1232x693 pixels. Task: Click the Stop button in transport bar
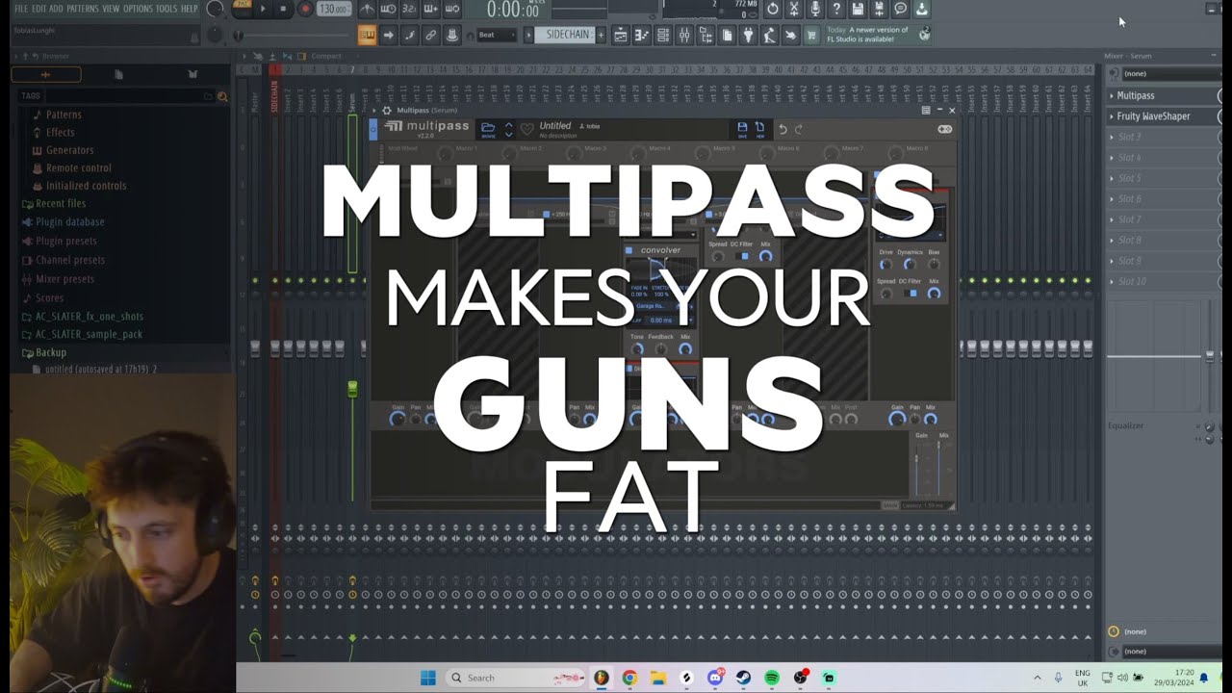[x=283, y=9]
